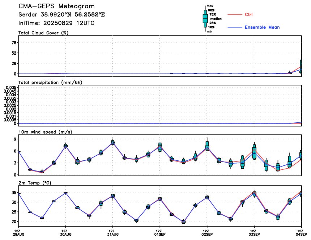
Task: Click the 0.005 precipitation axis tick
Action: [11, 88]
